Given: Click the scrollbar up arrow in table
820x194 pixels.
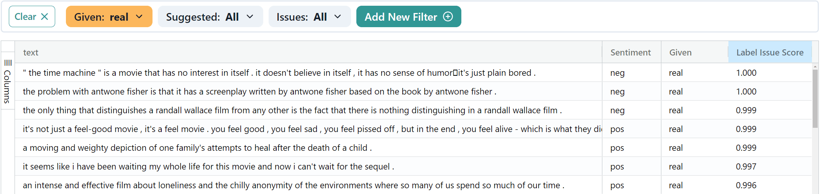Looking at the screenshot, I should (815, 67).
